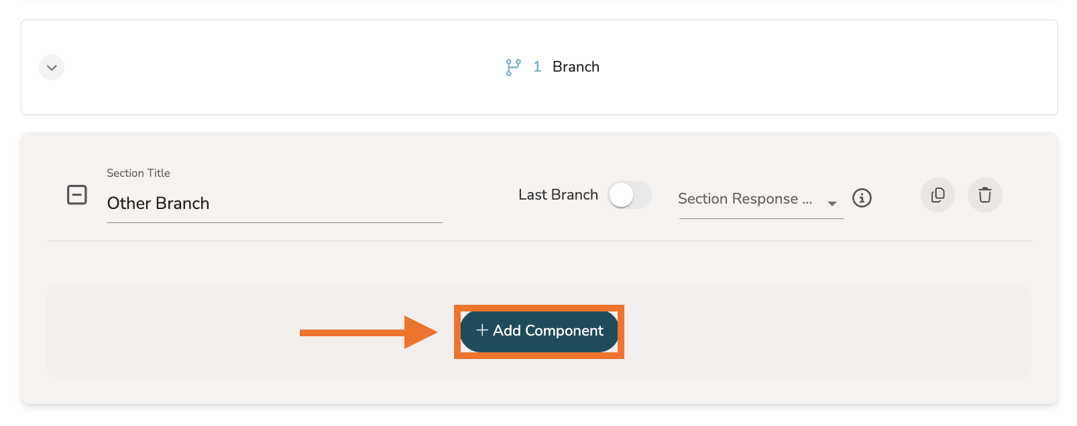Click the Section Response dropdown arrow

pos(832,203)
